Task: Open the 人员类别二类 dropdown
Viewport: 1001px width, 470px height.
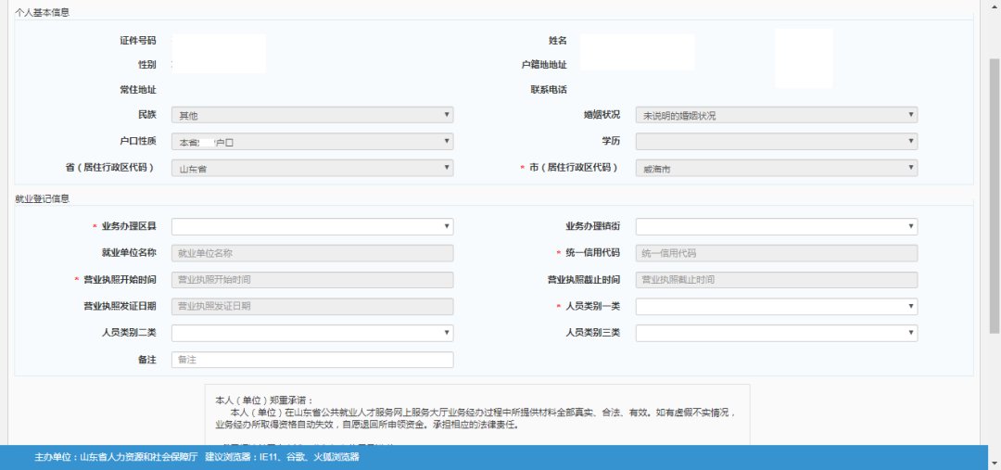Action: (311, 332)
